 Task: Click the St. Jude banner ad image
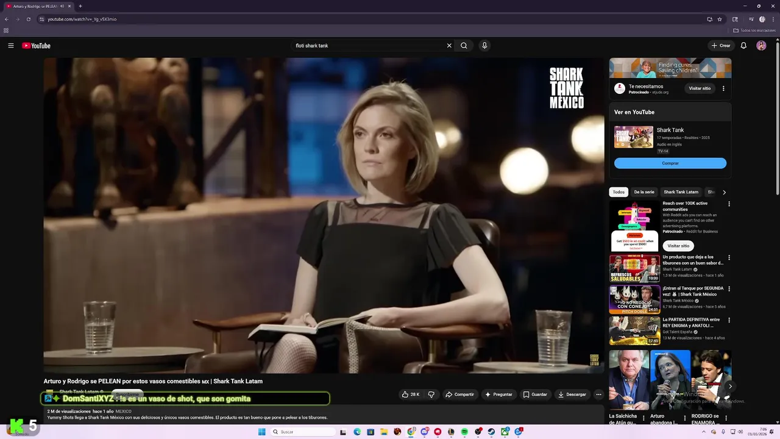coord(670,68)
